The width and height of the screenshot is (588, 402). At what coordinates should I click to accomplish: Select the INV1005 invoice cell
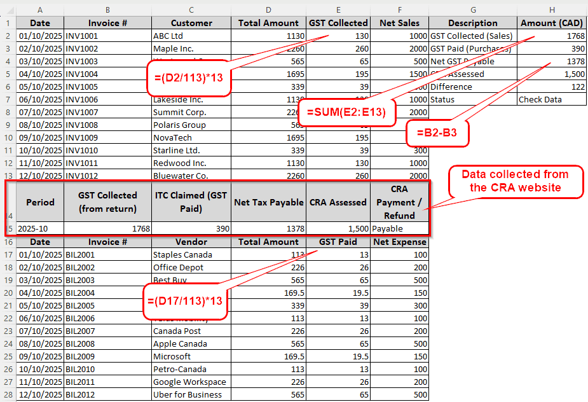click(x=107, y=87)
